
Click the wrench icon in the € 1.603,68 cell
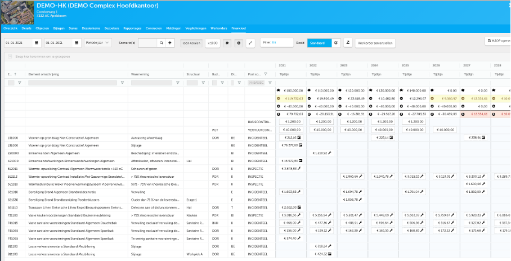(299, 192)
